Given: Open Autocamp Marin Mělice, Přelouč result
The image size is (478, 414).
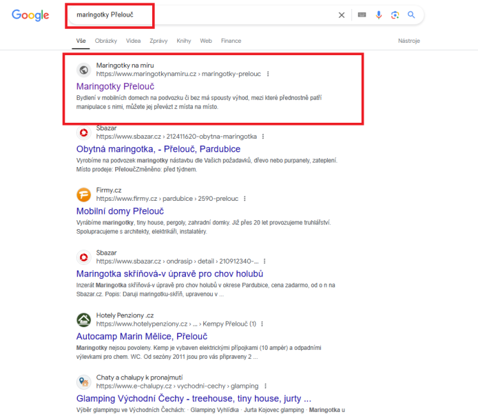Looking at the screenshot, I should click(x=142, y=337).
